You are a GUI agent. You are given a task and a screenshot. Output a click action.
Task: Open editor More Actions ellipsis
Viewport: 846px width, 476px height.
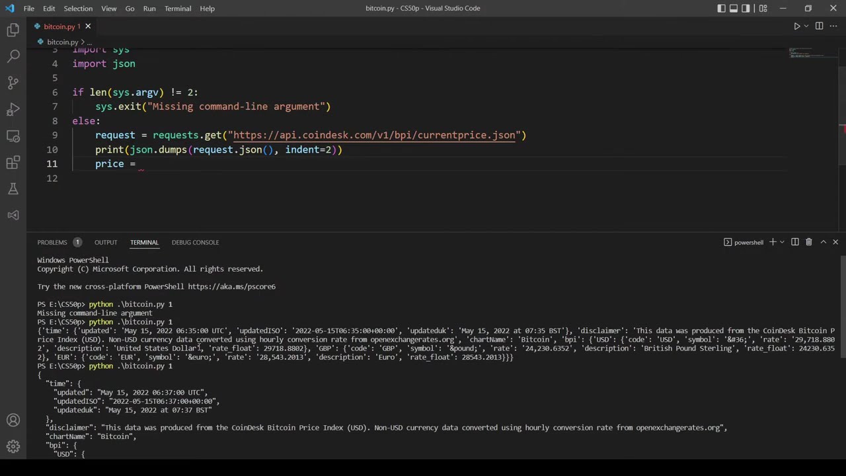pyautogui.click(x=833, y=26)
